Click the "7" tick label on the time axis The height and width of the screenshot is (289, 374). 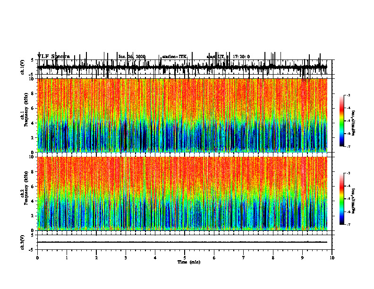tap(244, 258)
